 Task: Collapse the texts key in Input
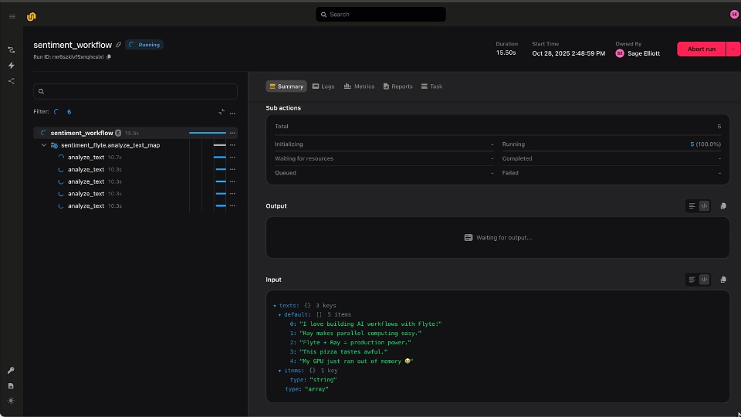[x=275, y=306]
